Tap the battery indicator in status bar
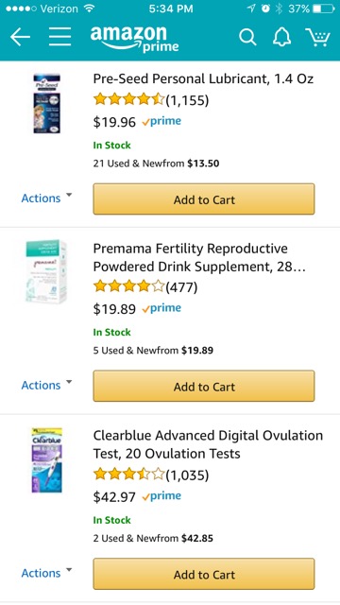 (322, 9)
